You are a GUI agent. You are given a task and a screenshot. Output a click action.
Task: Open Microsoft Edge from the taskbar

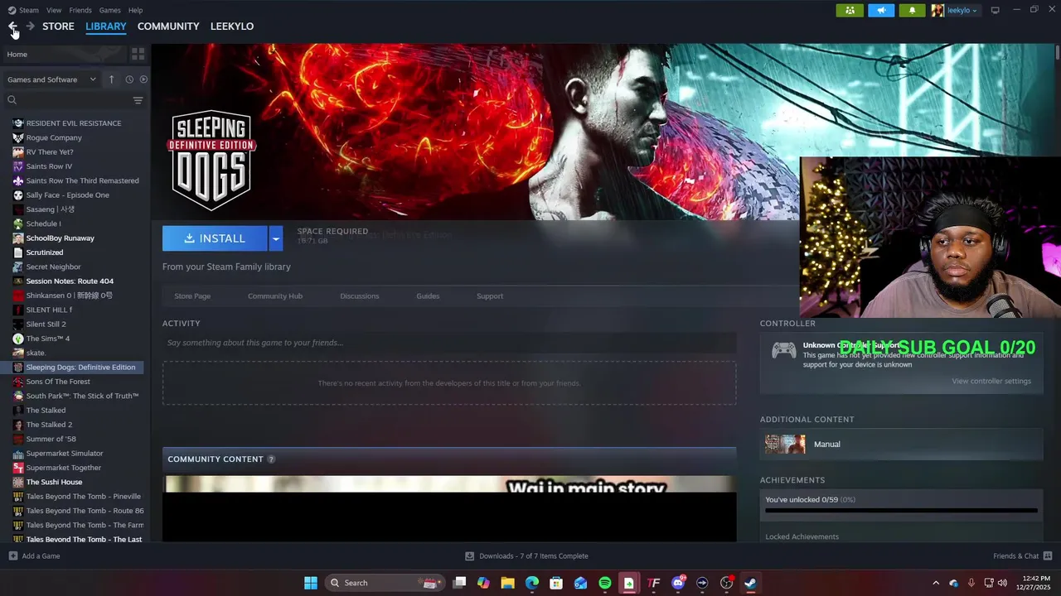click(532, 583)
